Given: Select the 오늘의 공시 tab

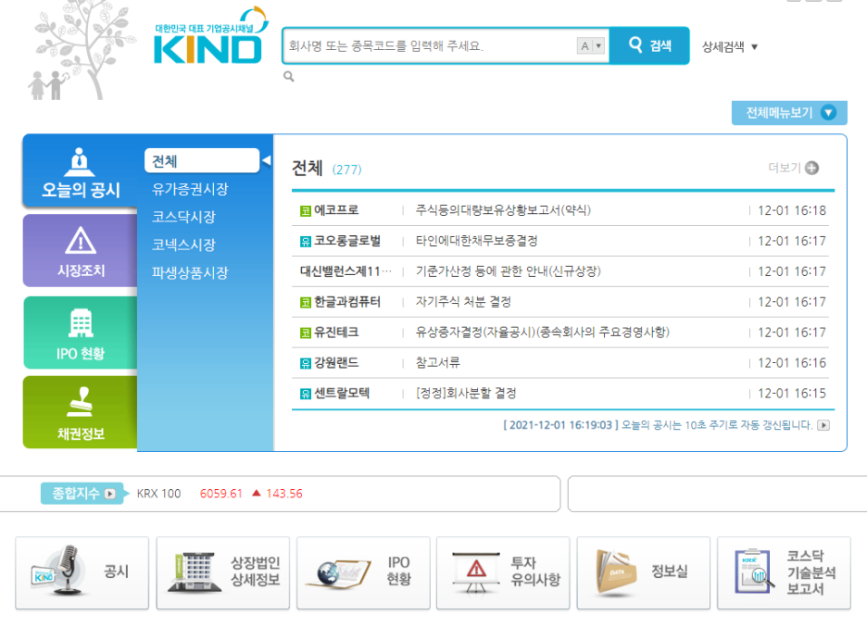Looking at the screenshot, I should pyautogui.click(x=81, y=172).
